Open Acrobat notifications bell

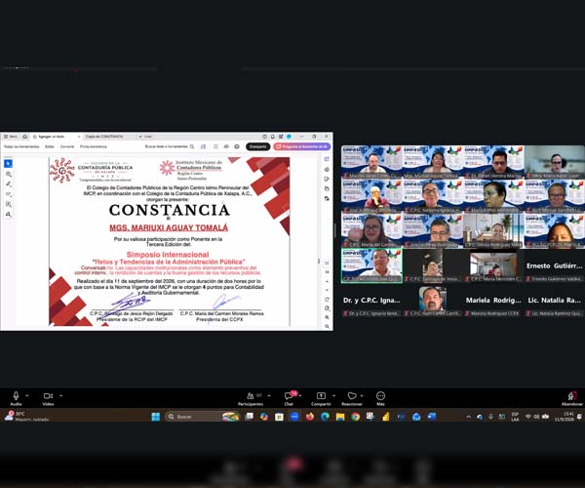click(273, 137)
